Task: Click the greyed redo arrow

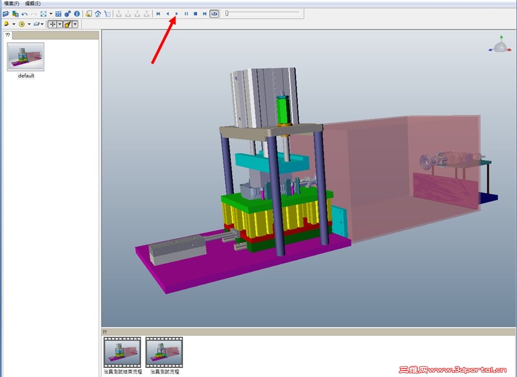Action: (x=34, y=14)
